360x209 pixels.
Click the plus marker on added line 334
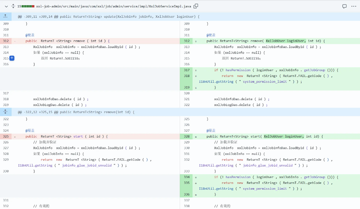point(196,177)
